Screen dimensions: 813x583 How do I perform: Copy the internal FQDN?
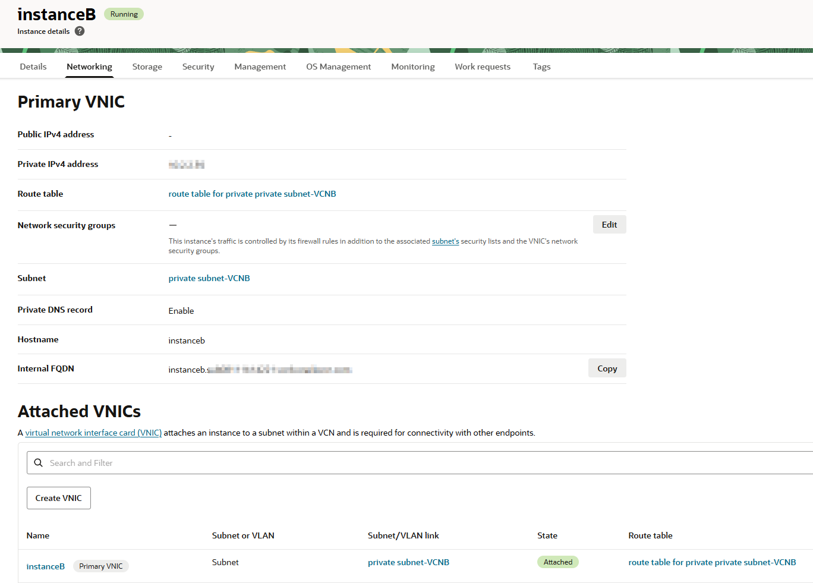point(607,368)
